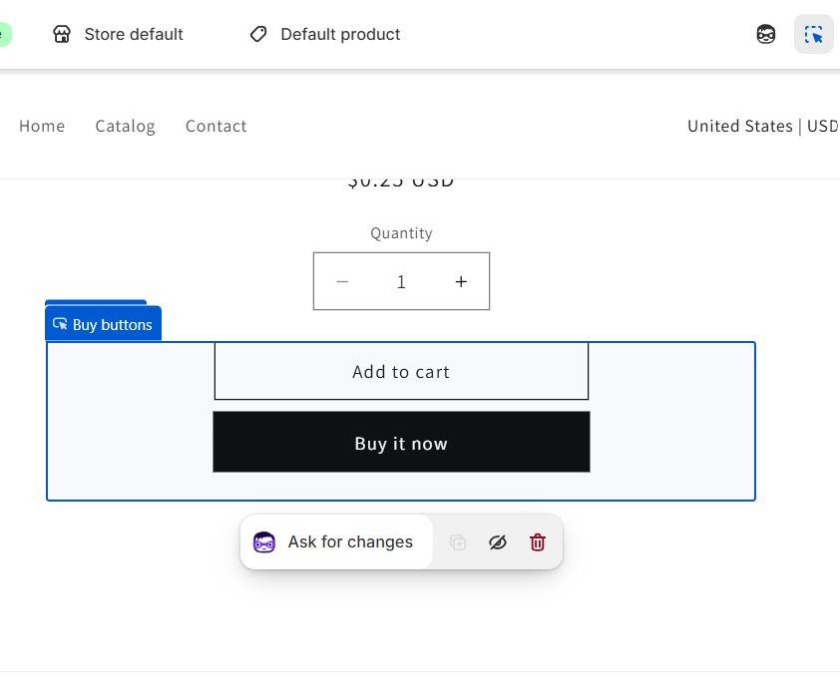Image resolution: width=840 pixels, height=695 pixels.
Task: Go to the Home menu link
Action: [x=42, y=126]
